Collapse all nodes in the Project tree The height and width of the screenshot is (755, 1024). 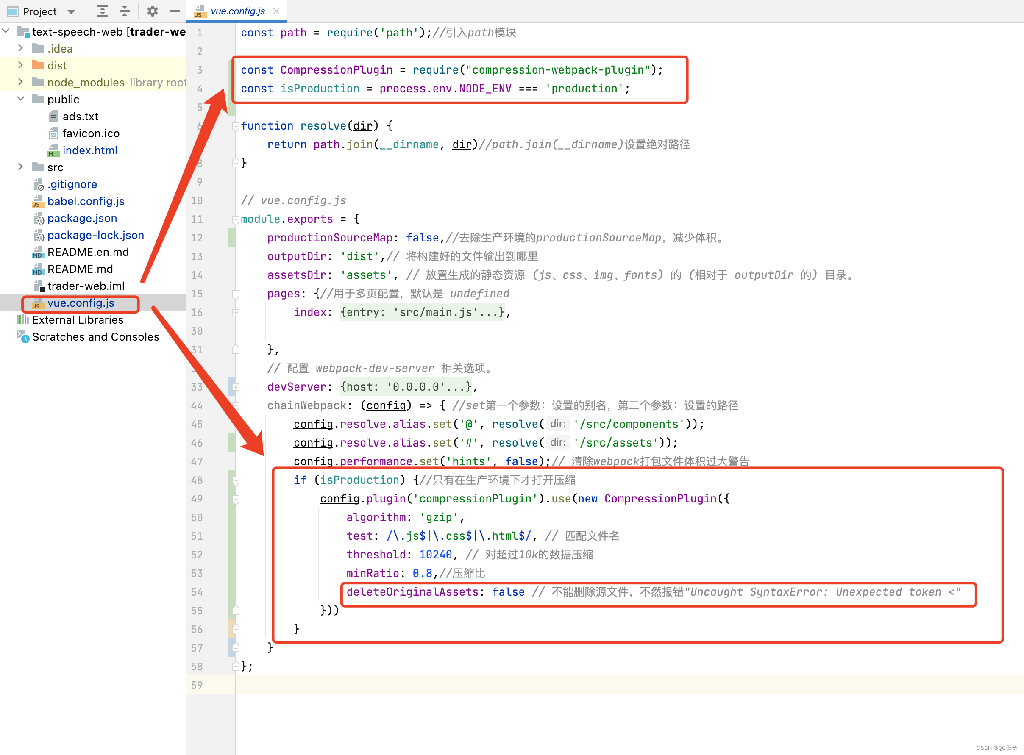[x=124, y=11]
